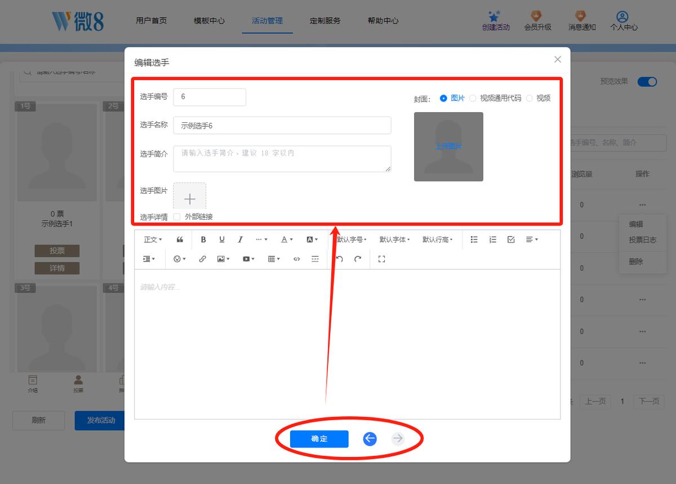The width and height of the screenshot is (676, 484).
Task: Open 个人中心 in the top bar
Action: pos(624,21)
